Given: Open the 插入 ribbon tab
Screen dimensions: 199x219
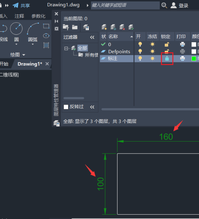Looking at the screenshot, I should (3, 16).
